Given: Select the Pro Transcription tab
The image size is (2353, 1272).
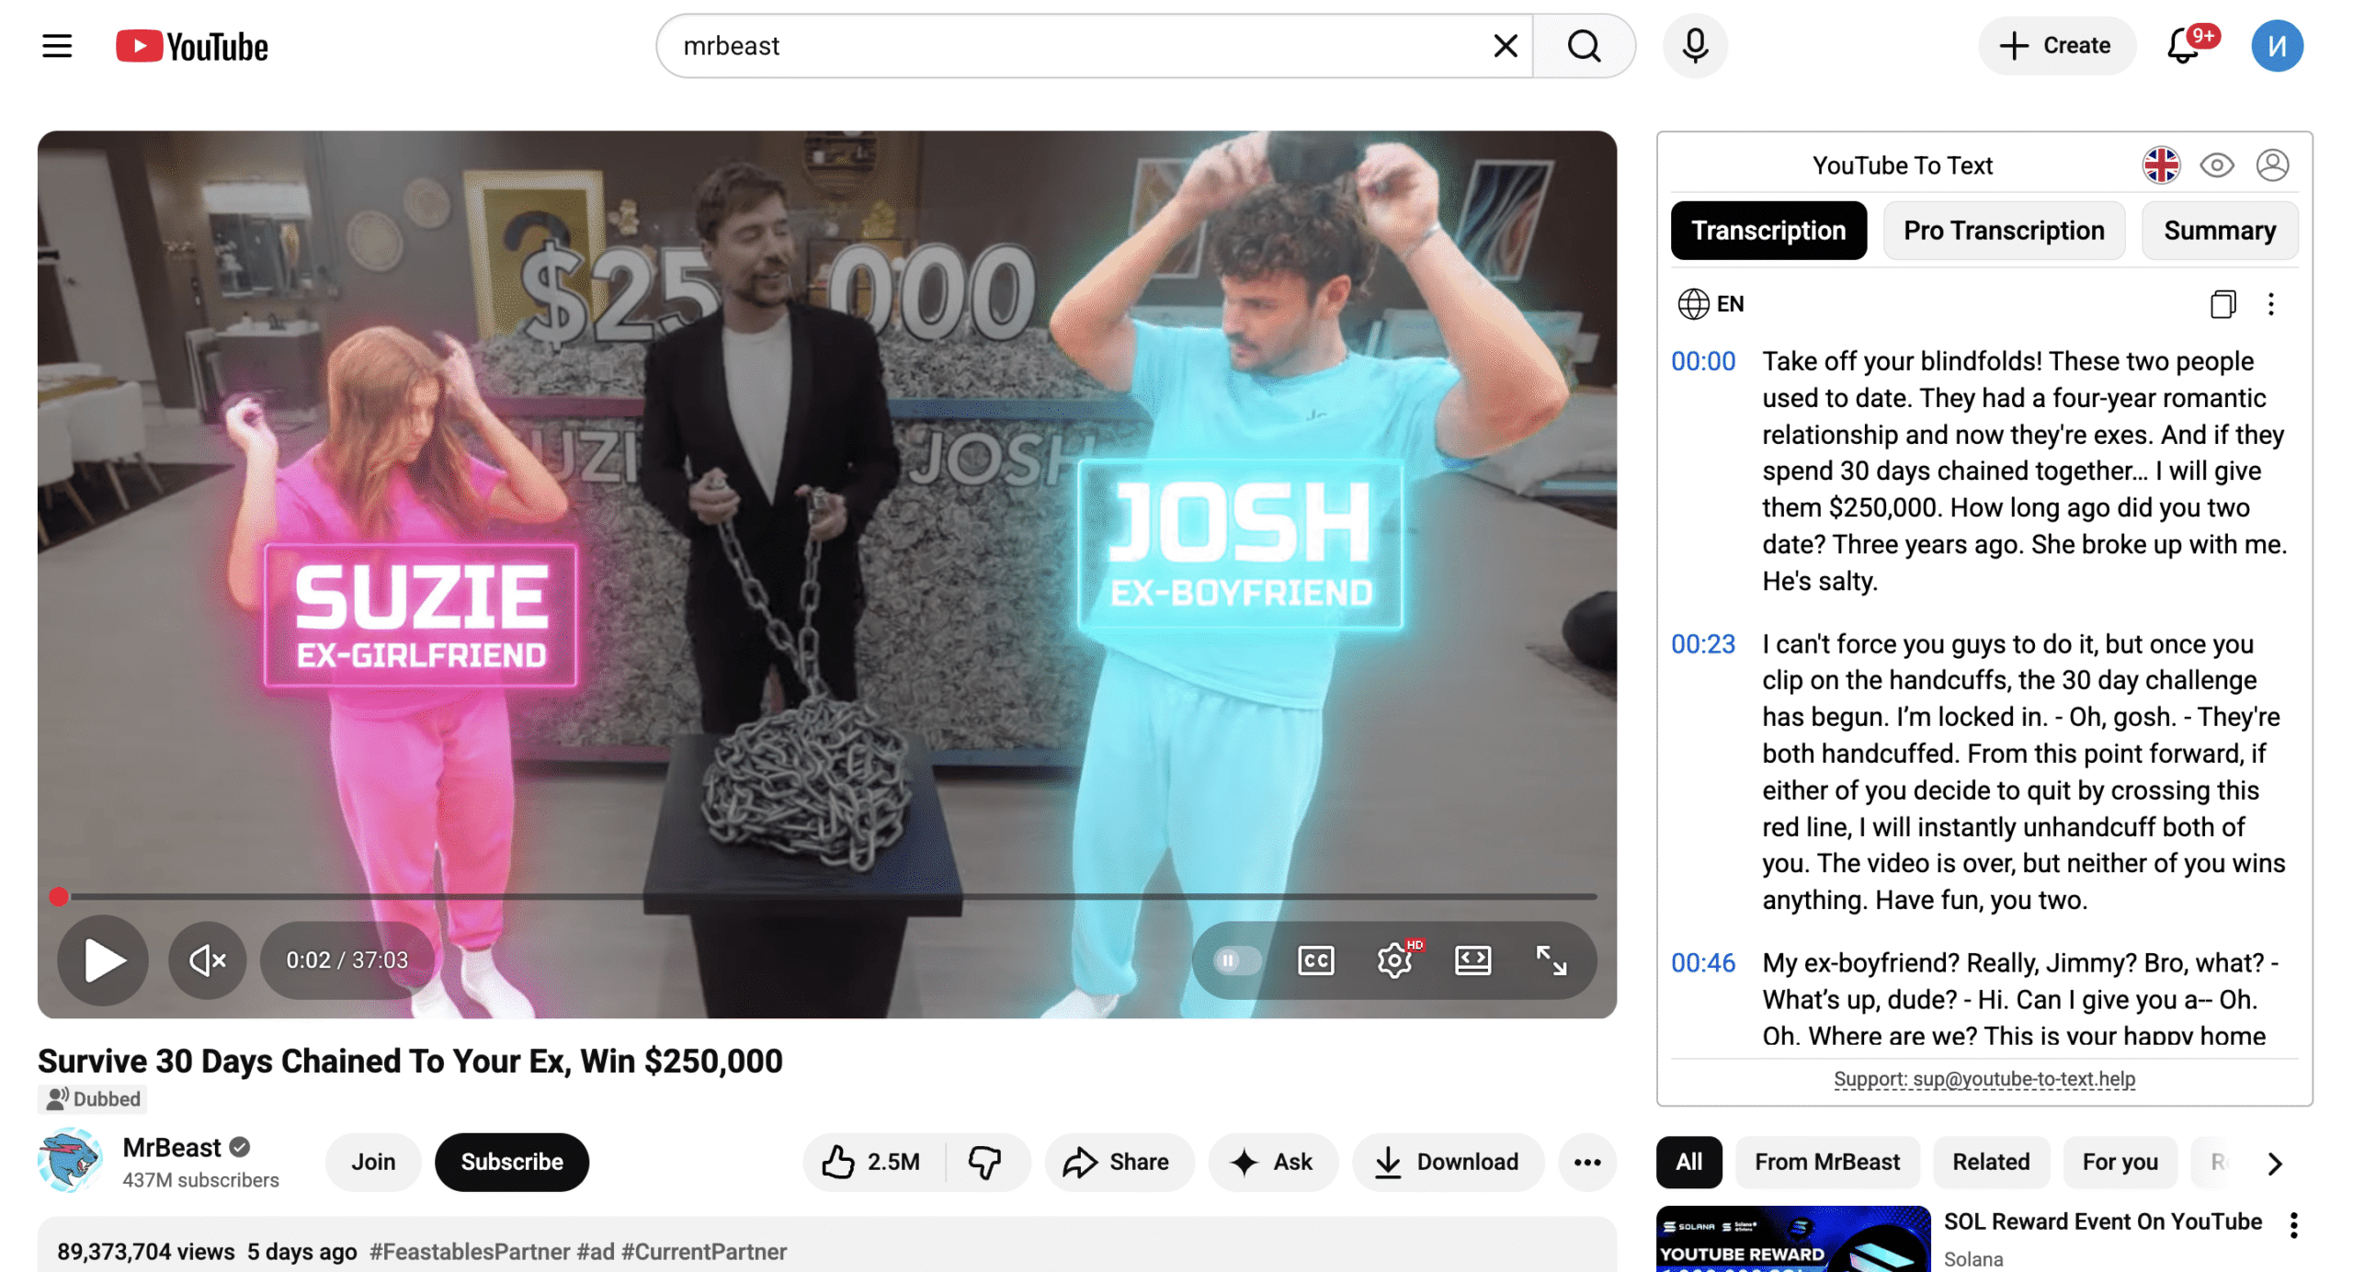Looking at the screenshot, I should [x=2003, y=231].
